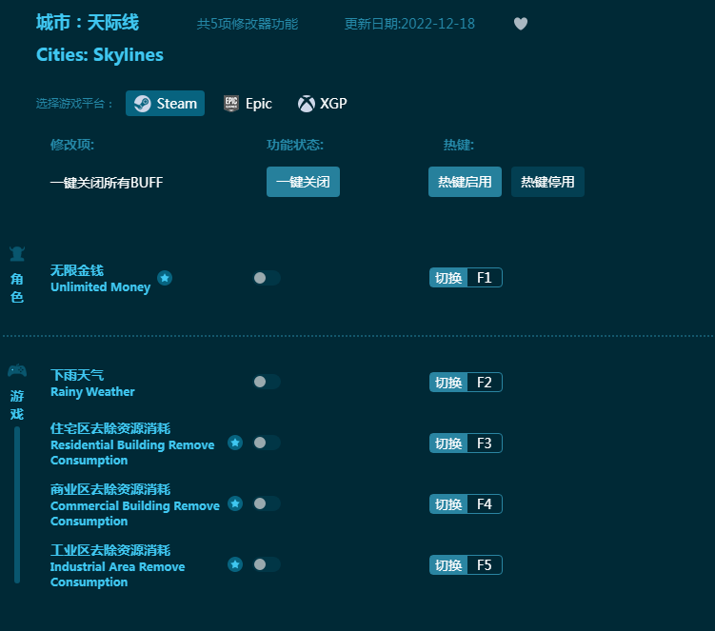715x631 pixels.
Task: Click the 城市：天际线 title
Action: [88, 22]
